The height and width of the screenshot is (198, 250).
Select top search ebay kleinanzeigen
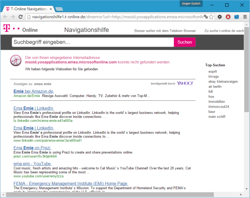click(223, 82)
